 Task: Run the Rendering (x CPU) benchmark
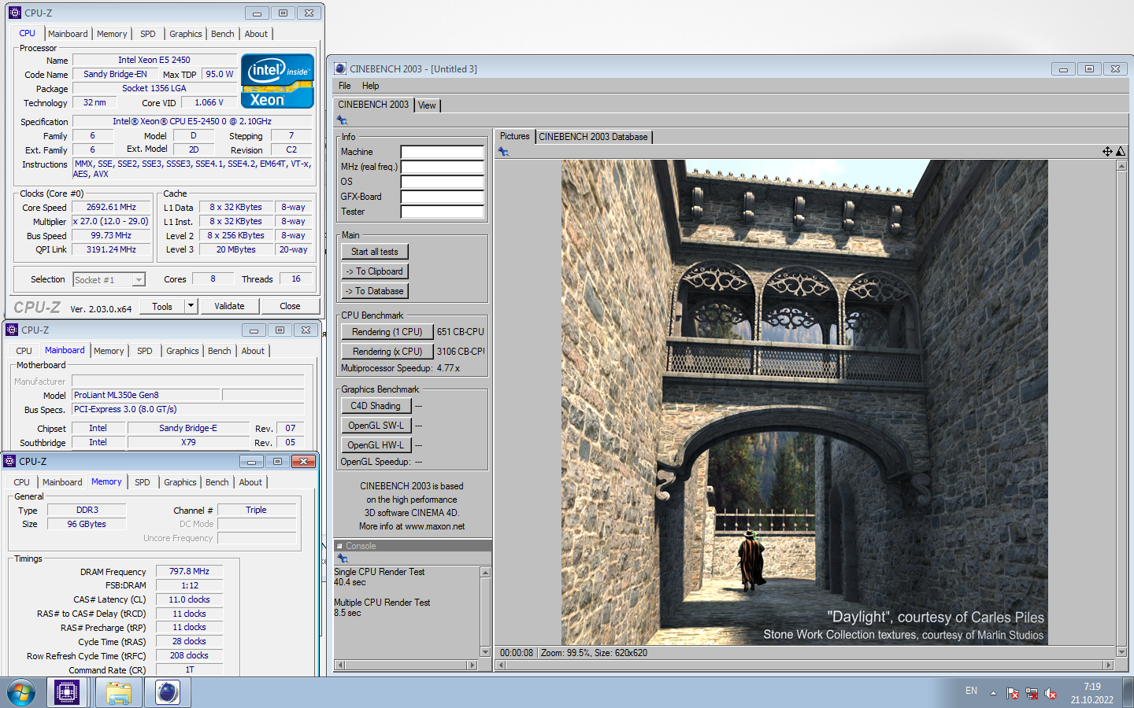coord(387,352)
